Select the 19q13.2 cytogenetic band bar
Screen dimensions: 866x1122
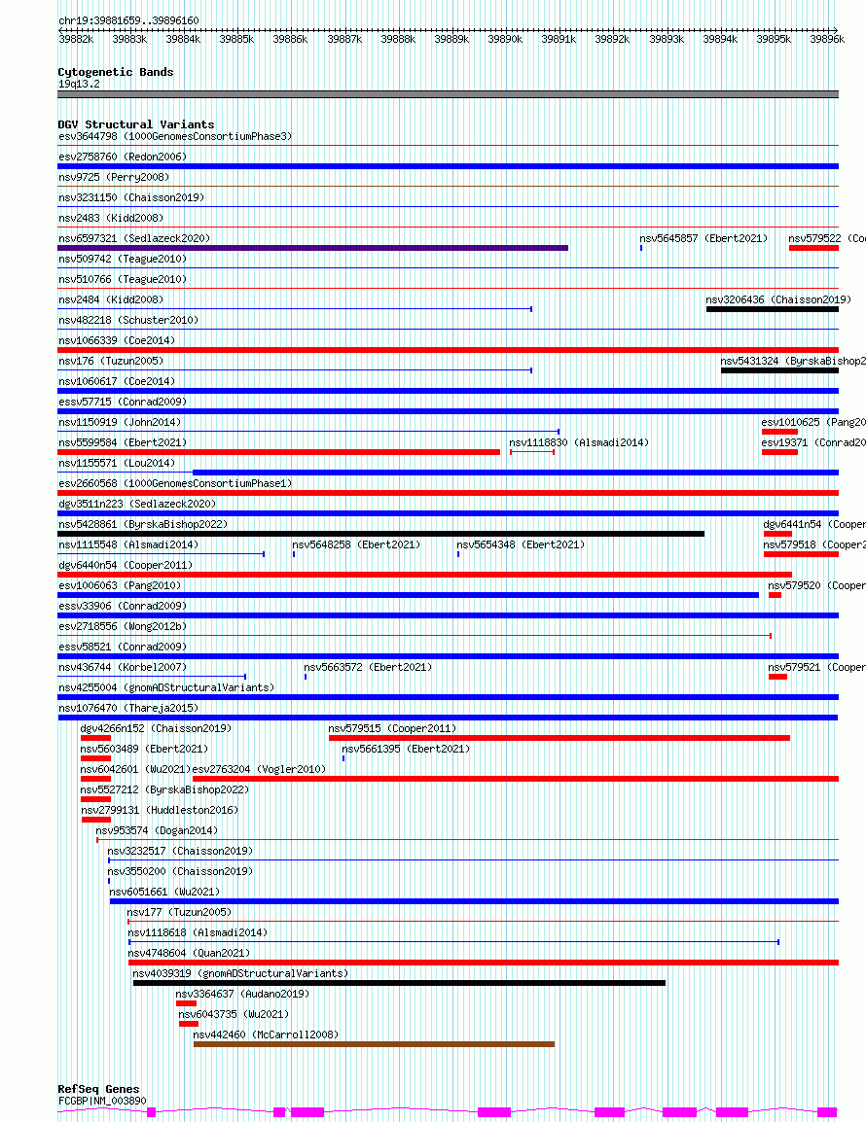[x=448, y=94]
